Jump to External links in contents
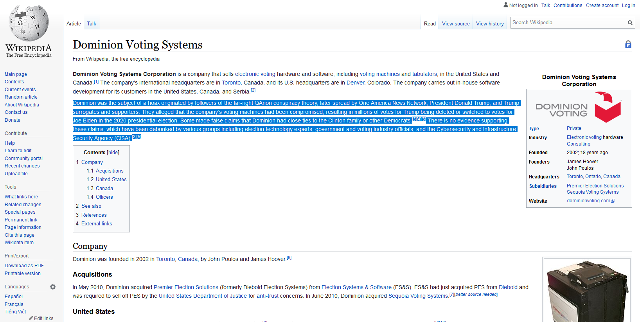The width and height of the screenshot is (640, 322). [x=97, y=224]
